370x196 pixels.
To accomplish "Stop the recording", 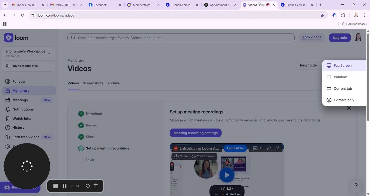I will pos(55,186).
